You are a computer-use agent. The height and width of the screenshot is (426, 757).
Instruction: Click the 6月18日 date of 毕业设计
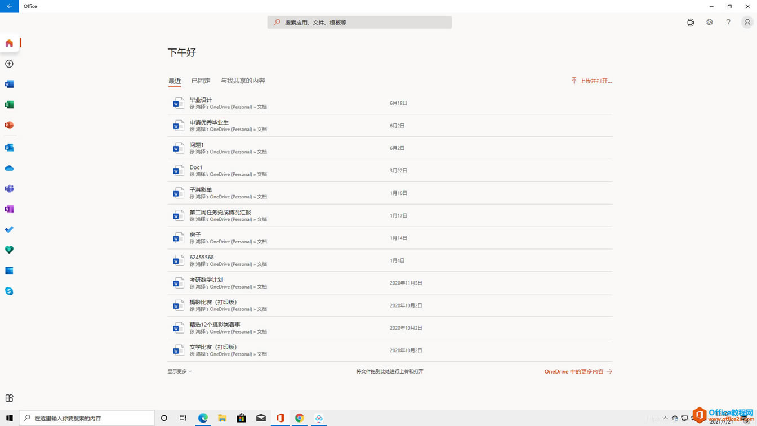click(398, 103)
